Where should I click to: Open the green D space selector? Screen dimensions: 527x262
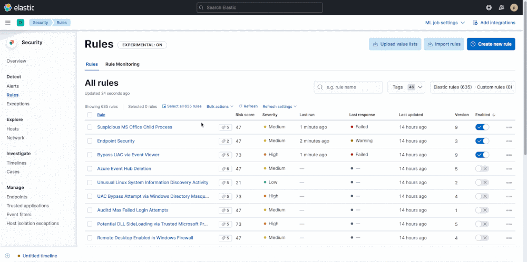(x=21, y=23)
